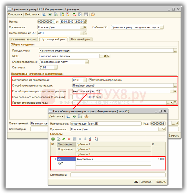Click OK button in expenses dialog
Viewport: 188px width, 194px height.
click(136, 182)
